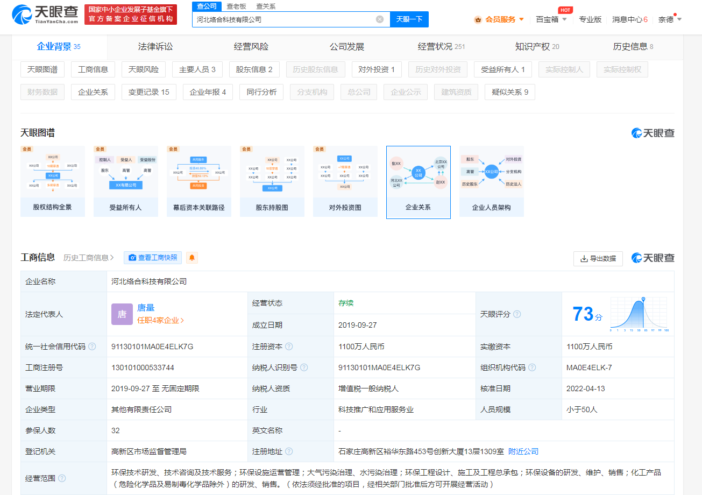Select the 天眼图谱 sub-navigation button
This screenshot has height=495, width=702.
coord(42,69)
